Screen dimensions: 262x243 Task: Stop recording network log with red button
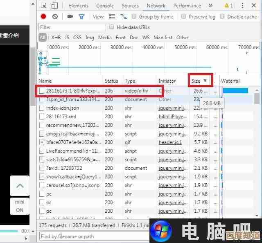pos(43,16)
